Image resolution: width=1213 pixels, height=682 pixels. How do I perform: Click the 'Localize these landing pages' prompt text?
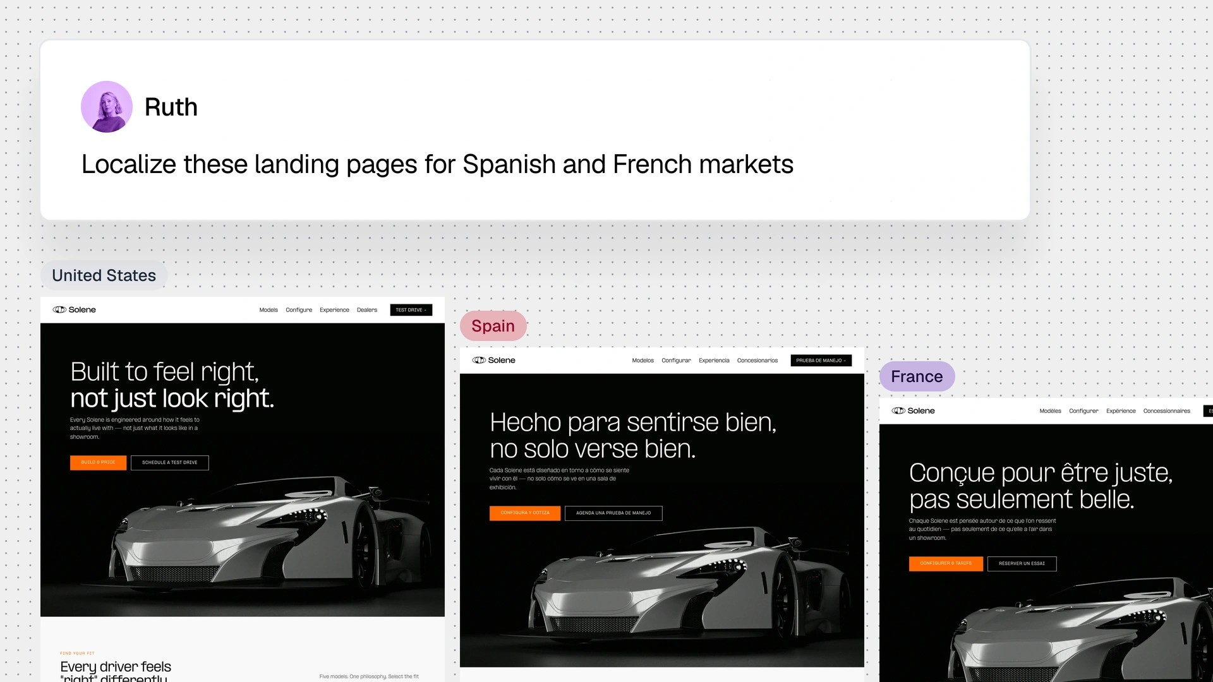pos(437,164)
